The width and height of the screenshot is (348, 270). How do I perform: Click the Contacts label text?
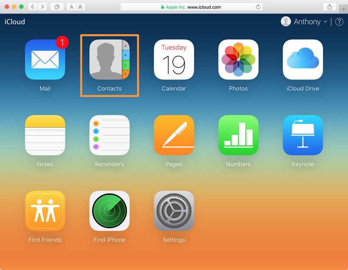[110, 89]
